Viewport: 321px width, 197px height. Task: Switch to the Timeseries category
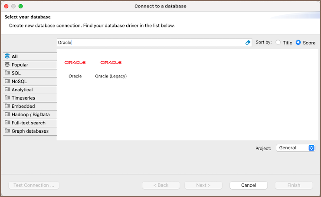23,98
